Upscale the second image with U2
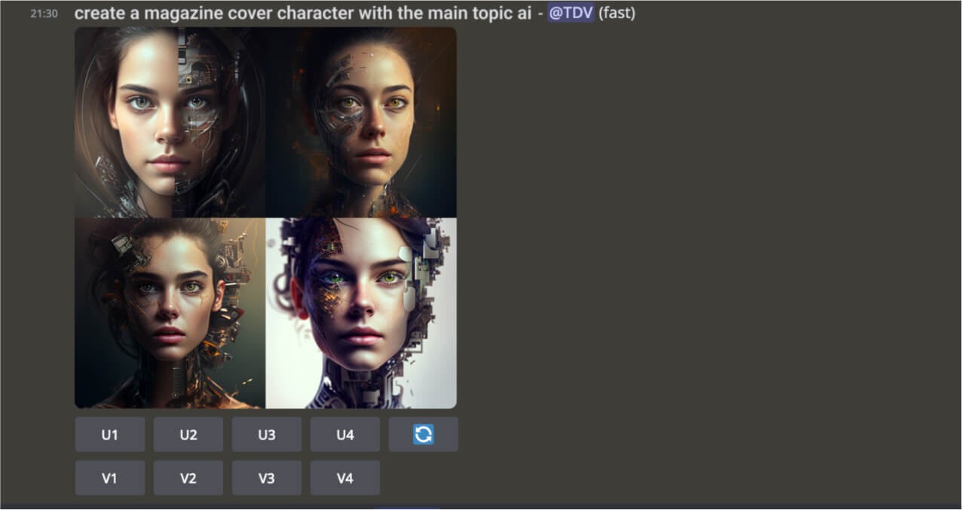This screenshot has height=510, width=962. click(x=188, y=435)
